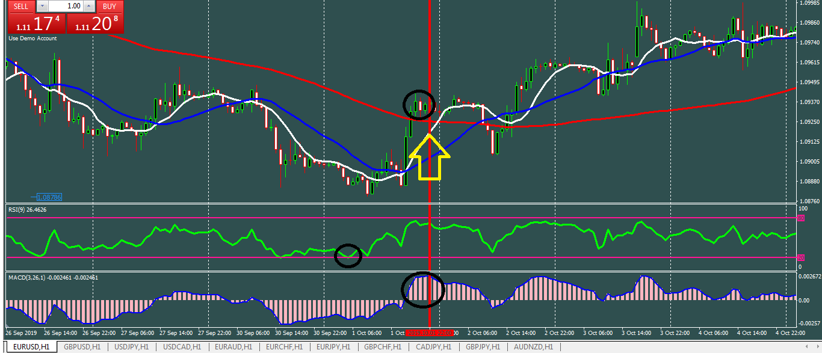Image resolution: width=822 pixels, height=353 pixels.
Task: Click the buy price 1.11 20 panel
Action: click(95, 24)
